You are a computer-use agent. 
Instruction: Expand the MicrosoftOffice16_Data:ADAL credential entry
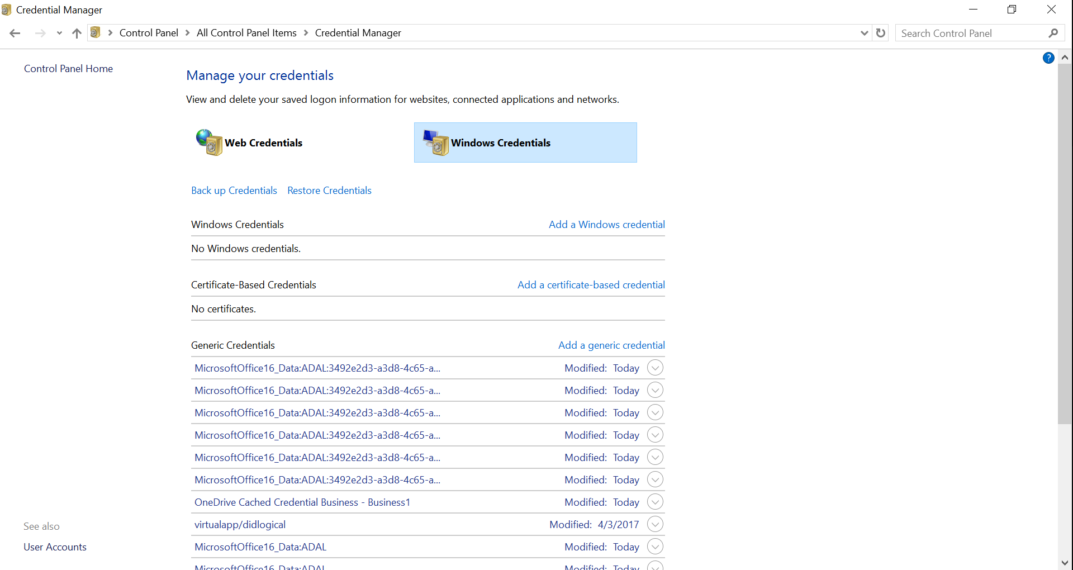(655, 546)
